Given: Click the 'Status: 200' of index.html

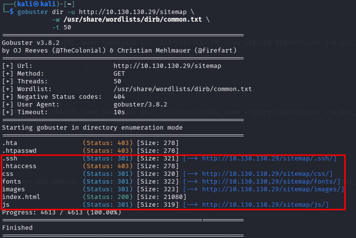Looking at the screenshot, I should point(108,197).
